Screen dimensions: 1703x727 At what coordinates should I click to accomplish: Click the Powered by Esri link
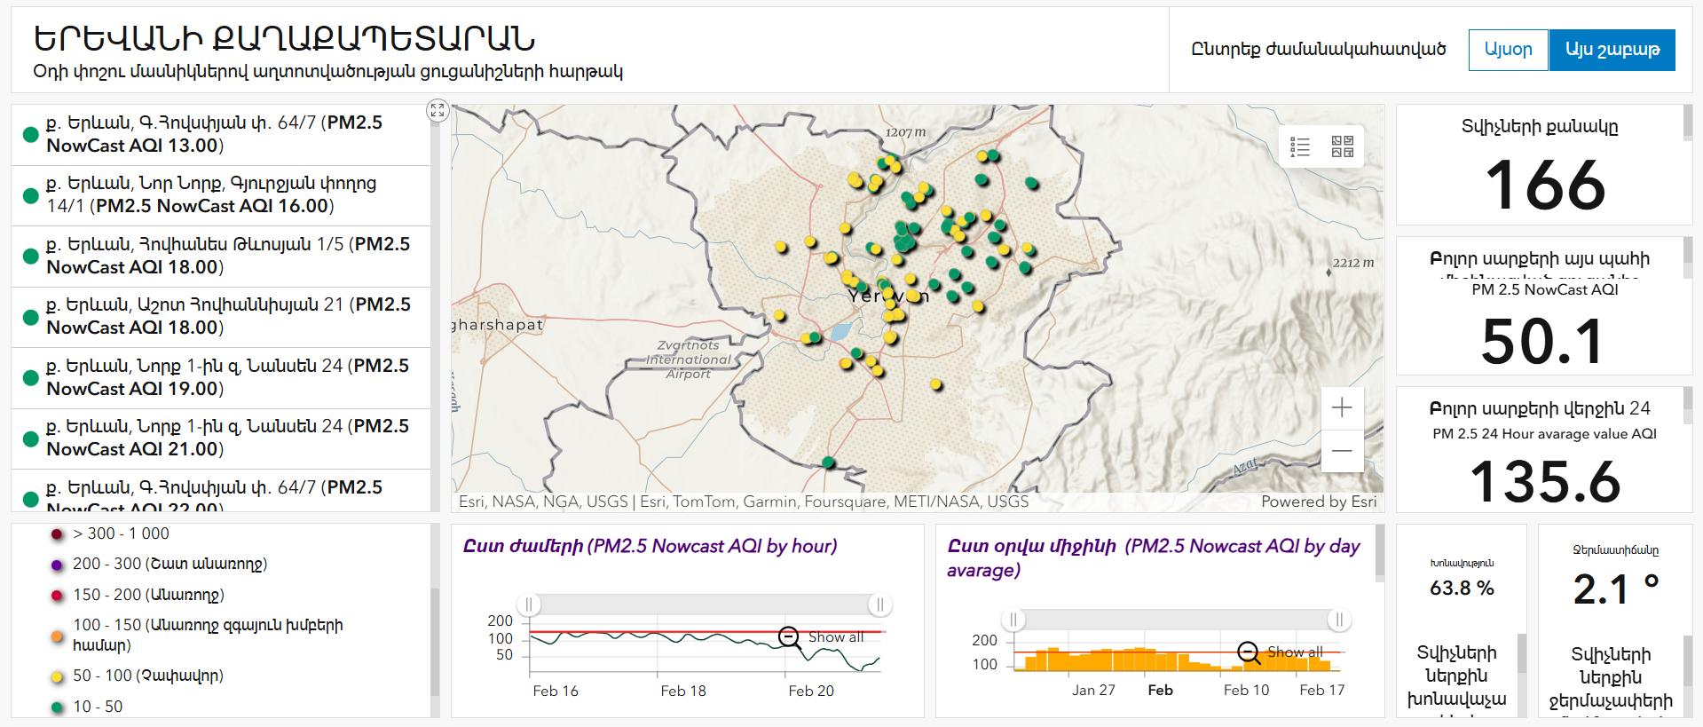(1318, 502)
